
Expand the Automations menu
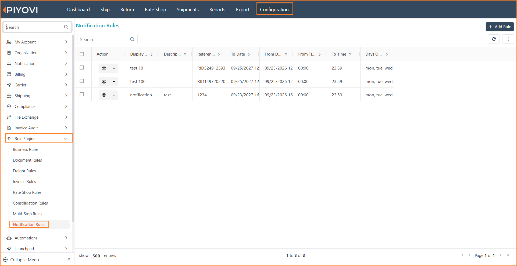coord(37,238)
